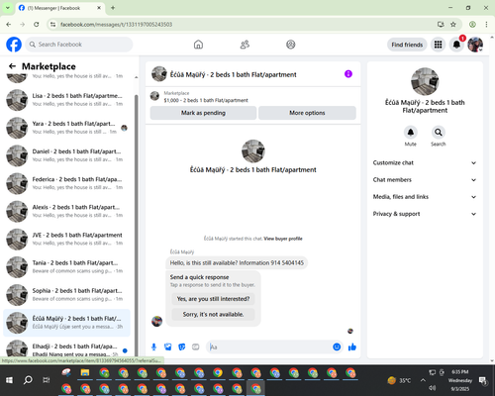Click the Chrome address bar URL
This screenshot has height=396, width=495.
coord(116,25)
